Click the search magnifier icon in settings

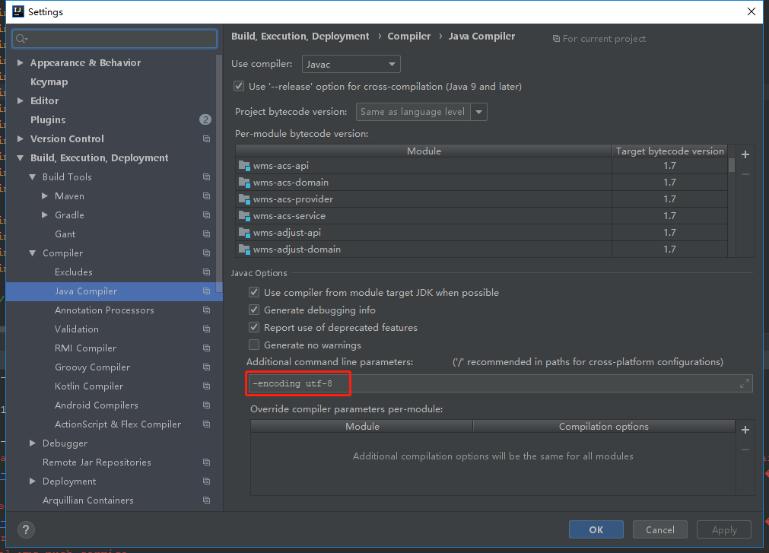coord(21,39)
